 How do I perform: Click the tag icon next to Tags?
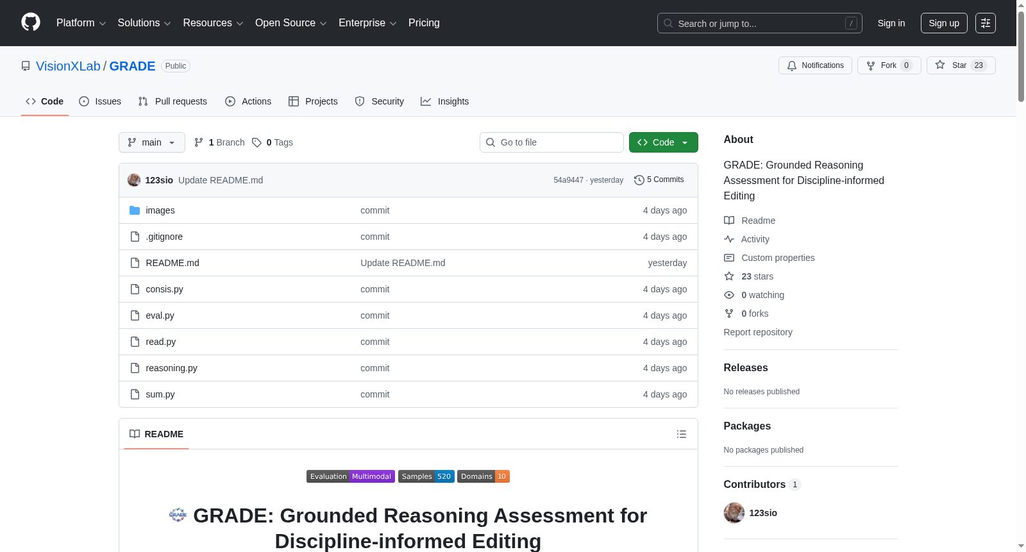pyautogui.click(x=256, y=142)
